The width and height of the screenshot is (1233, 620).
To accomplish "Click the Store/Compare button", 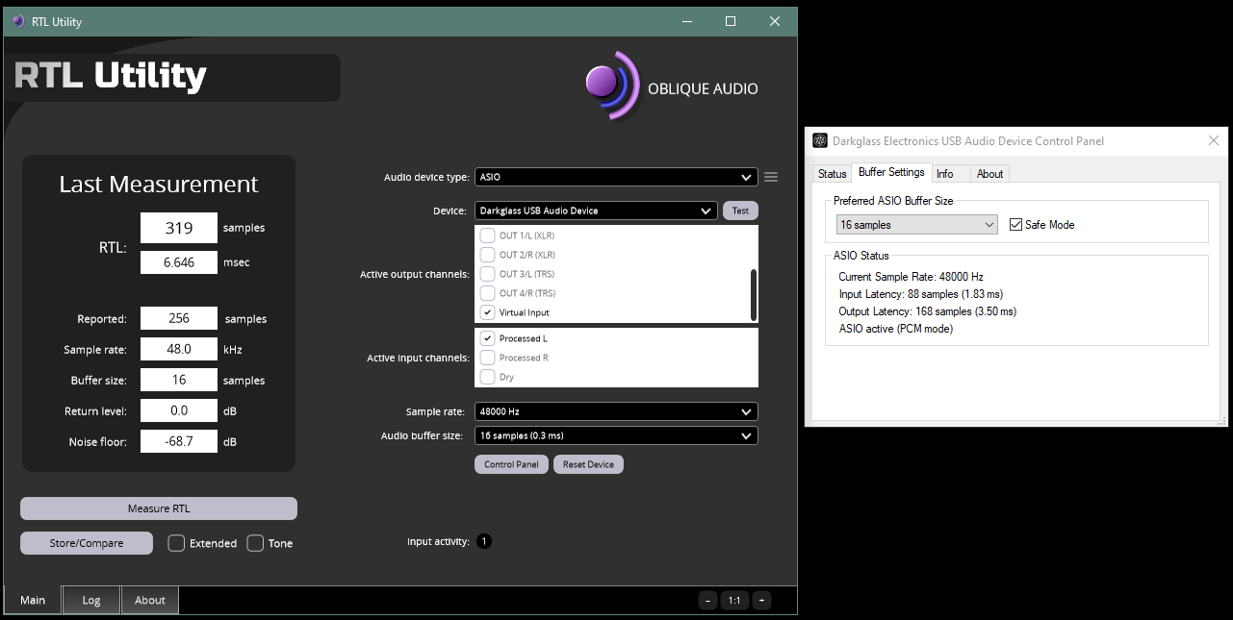I will pos(87,543).
